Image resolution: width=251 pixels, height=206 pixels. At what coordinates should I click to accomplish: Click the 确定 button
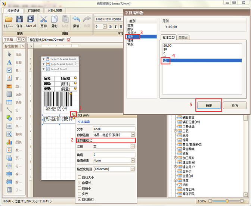coord(209,106)
